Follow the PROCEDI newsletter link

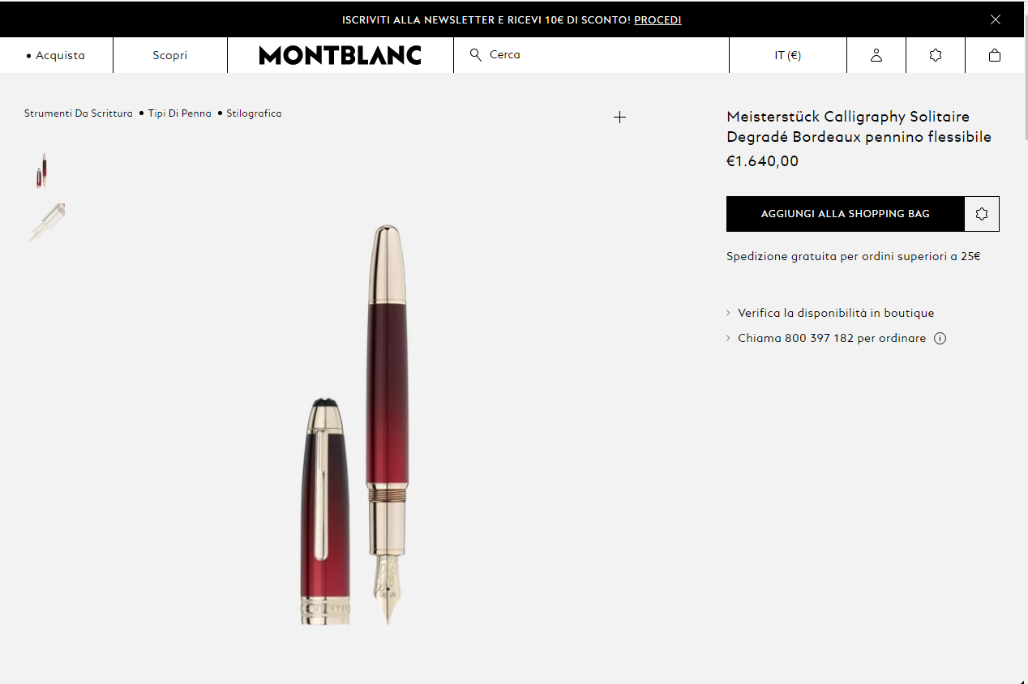[x=657, y=19]
